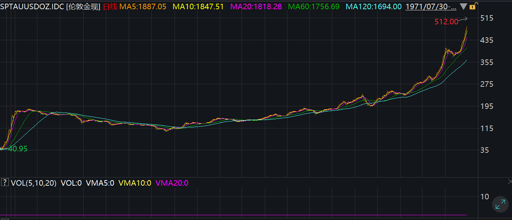The width and height of the screenshot is (512, 220).
Task: Click the 275 price axis label
Action: tap(486, 84)
